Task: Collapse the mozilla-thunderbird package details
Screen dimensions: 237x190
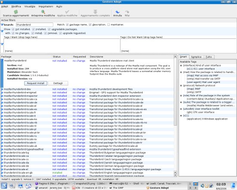Action: coord(2,60)
